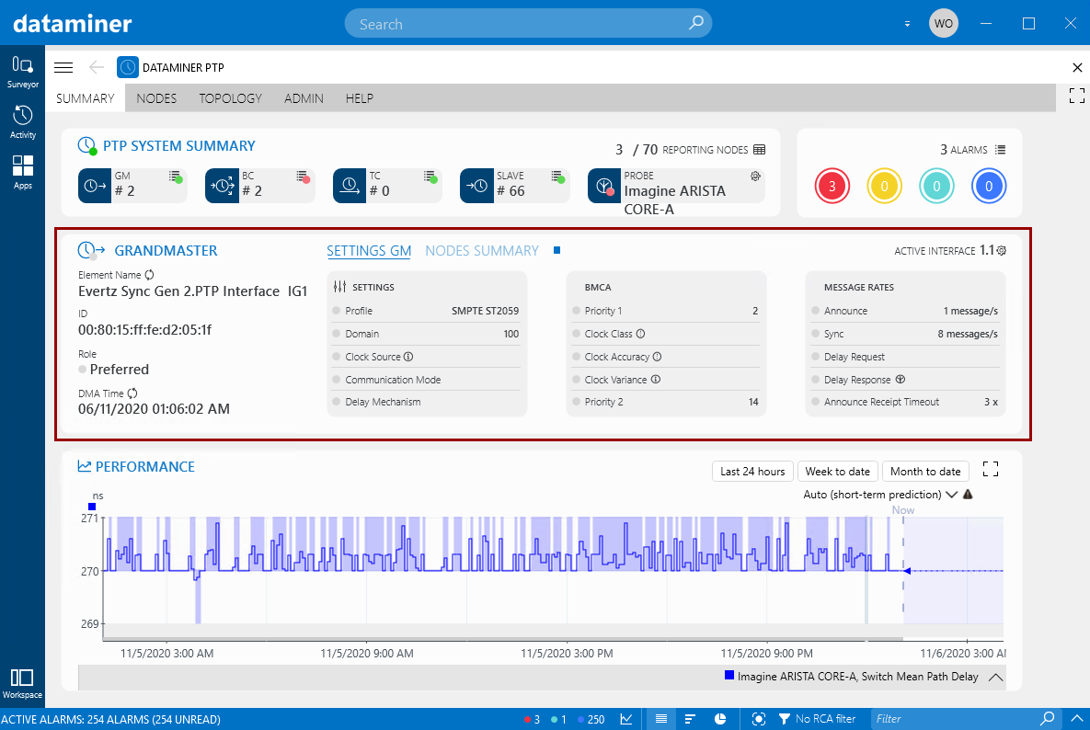This screenshot has height=730, width=1090.
Task: Click the GM grandmaster clock icon
Action: click(95, 186)
